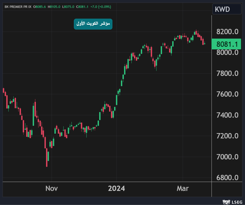Click the Nov label on time axis

pos(52,188)
